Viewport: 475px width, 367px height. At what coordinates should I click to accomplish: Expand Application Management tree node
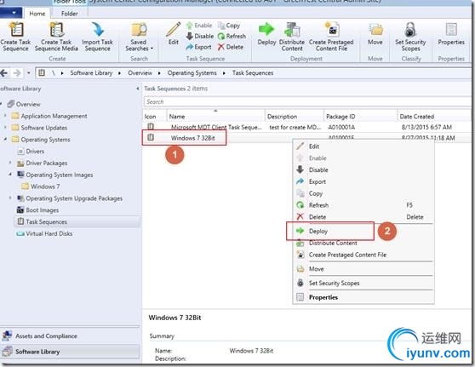click(x=5, y=116)
